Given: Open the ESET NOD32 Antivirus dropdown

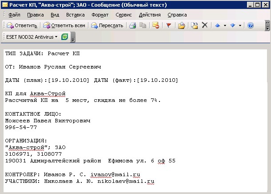Looking at the screenshot, I should click(x=32, y=37).
